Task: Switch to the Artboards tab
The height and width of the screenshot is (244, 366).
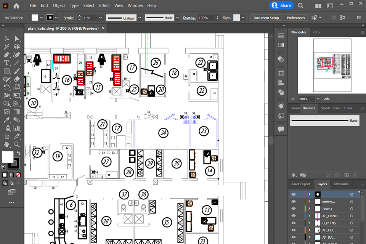Action: [x=341, y=184]
